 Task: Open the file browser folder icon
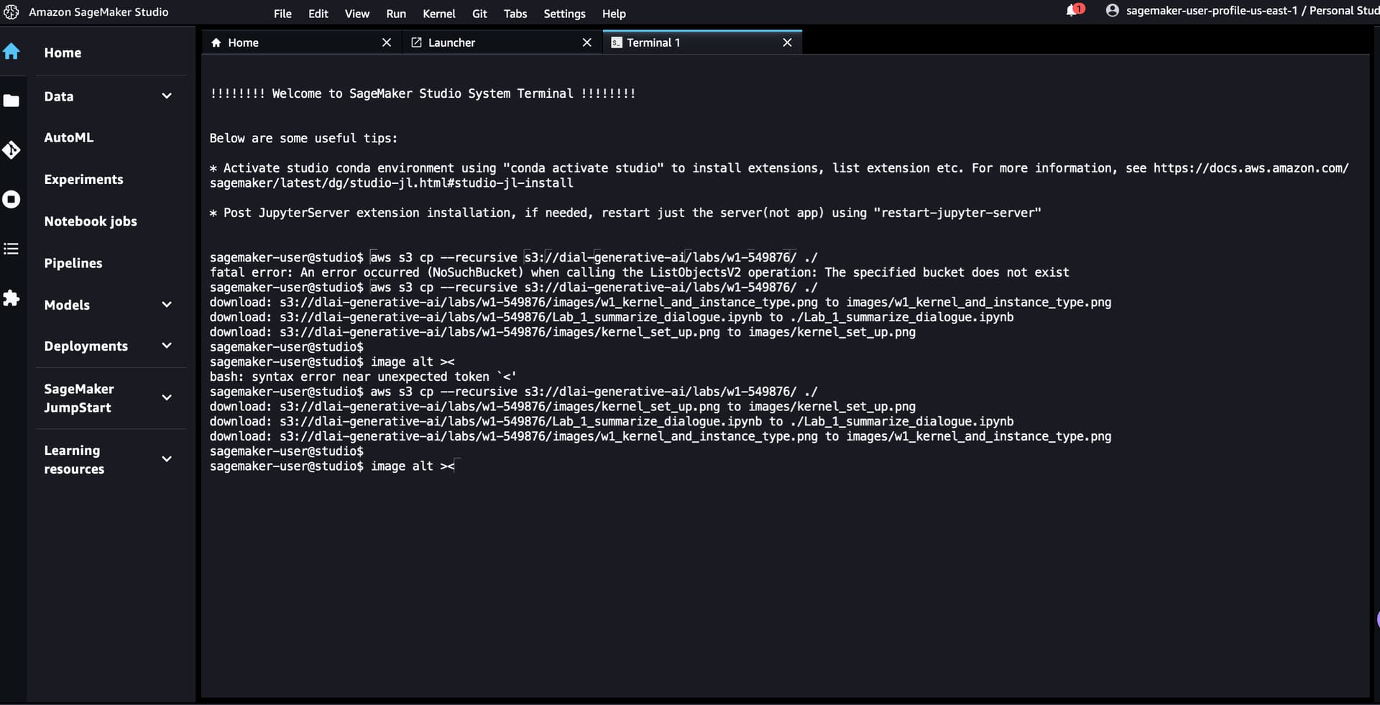tap(11, 101)
